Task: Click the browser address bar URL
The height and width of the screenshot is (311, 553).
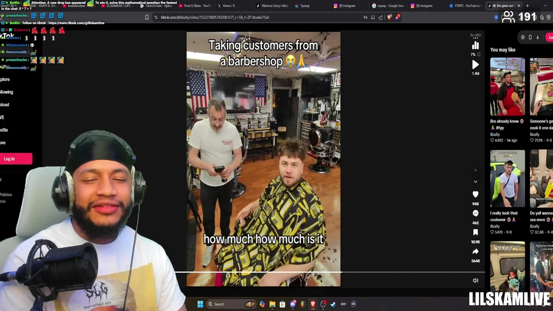Action: 215,17
